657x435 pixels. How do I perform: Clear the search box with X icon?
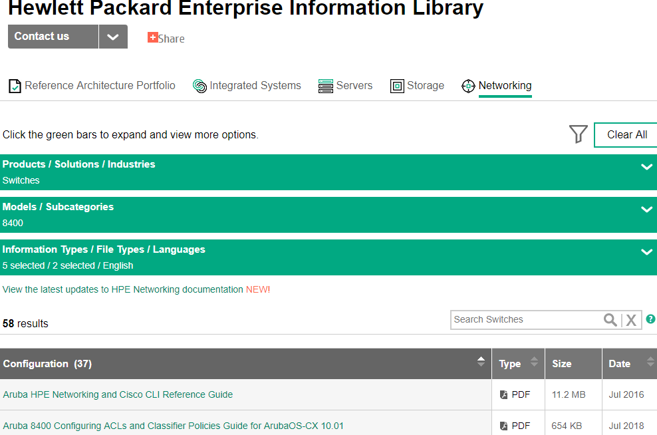click(x=631, y=320)
